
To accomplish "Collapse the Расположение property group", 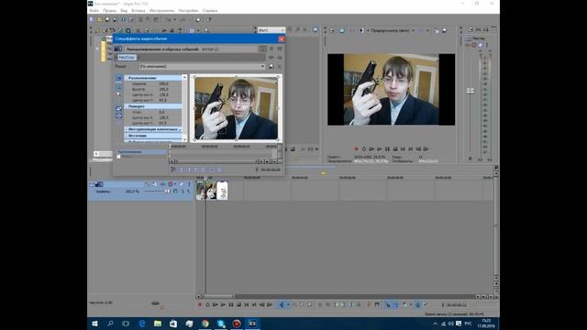I will [153, 78].
